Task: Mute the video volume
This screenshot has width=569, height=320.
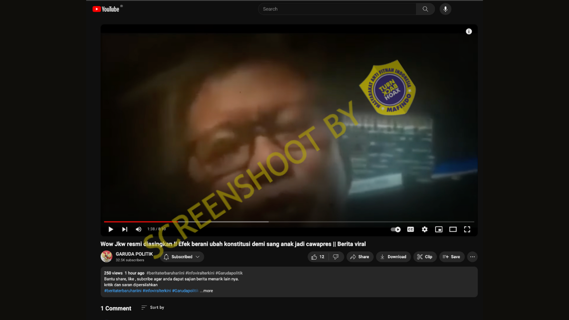Action: [139, 229]
